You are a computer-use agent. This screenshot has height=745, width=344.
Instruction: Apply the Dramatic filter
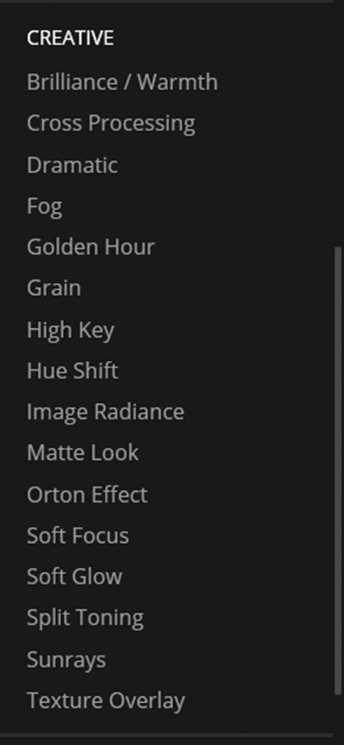point(72,165)
